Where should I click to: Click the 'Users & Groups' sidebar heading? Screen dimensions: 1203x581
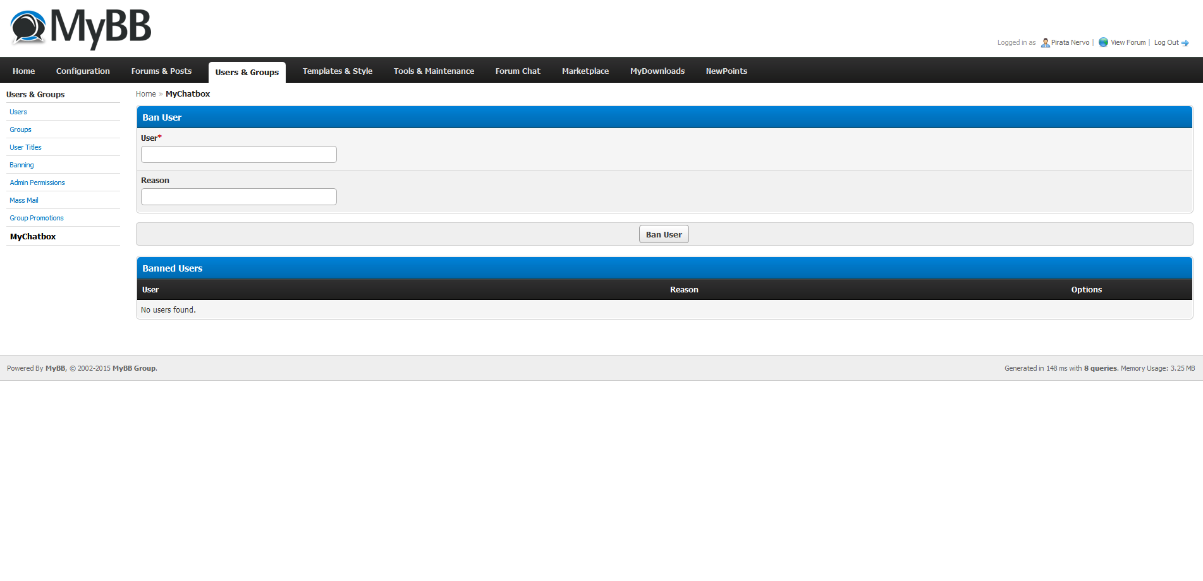pyautogui.click(x=35, y=95)
